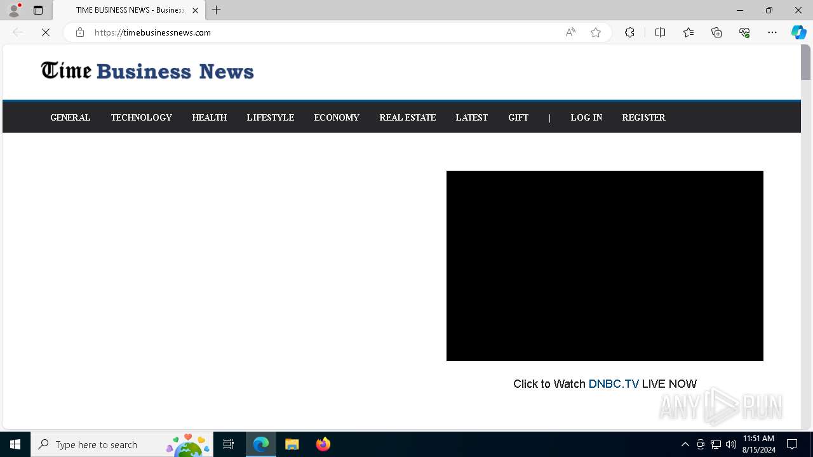
Task: Activate Read aloud icon
Action: [570, 32]
